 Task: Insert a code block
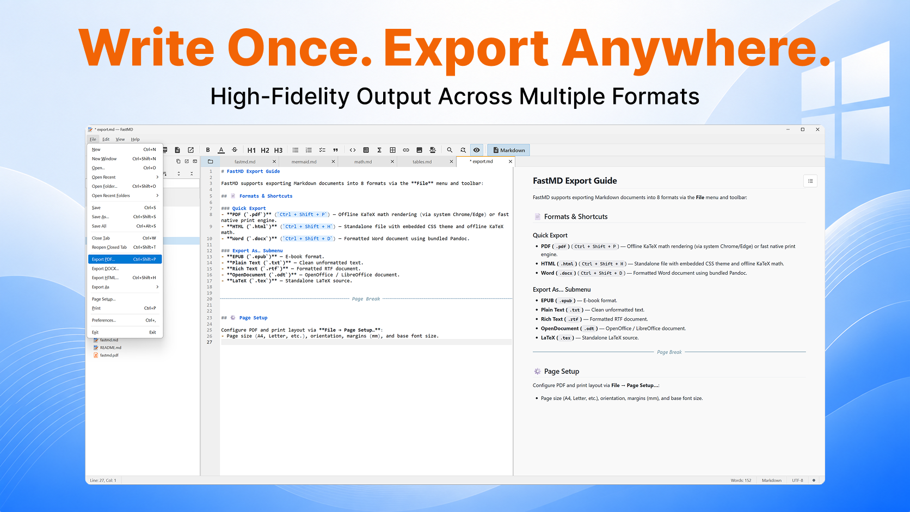(x=366, y=150)
